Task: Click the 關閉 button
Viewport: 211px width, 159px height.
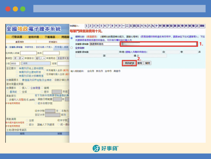Action: 148,63
